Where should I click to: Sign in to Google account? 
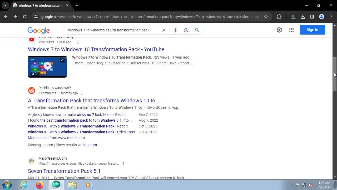(x=313, y=30)
